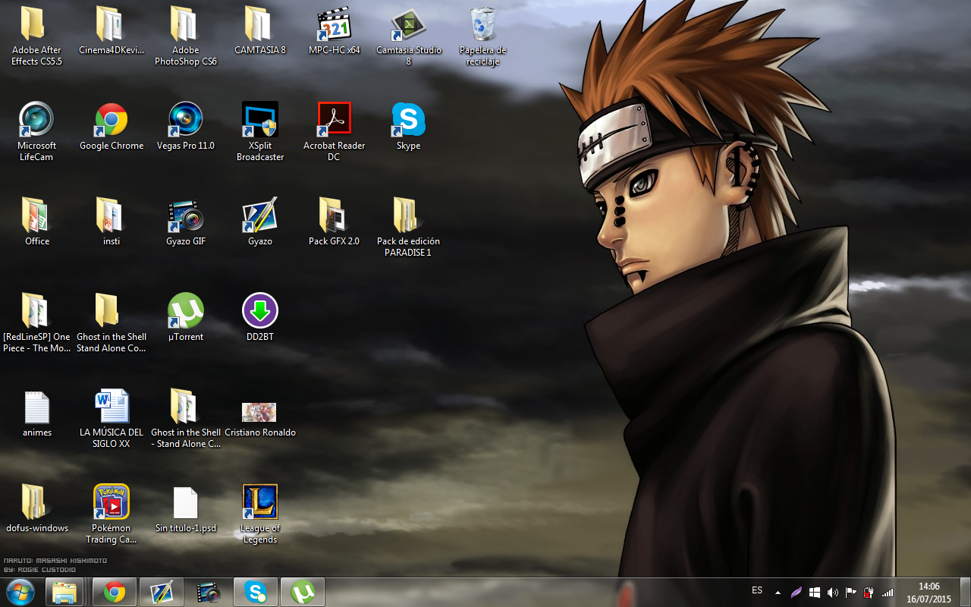The width and height of the screenshot is (971, 607).
Task: Open Skype from the taskbar
Action: pos(256,592)
